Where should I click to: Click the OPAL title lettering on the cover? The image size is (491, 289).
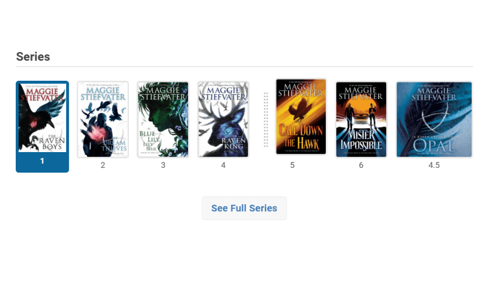(434, 146)
